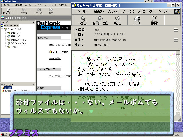
Task: Expand the Contacts (連絡先) dropdown header
Action: 13,85
